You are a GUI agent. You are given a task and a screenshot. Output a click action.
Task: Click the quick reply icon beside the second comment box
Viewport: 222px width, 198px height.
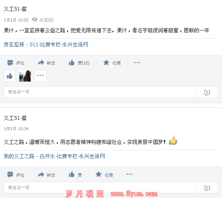207,188
